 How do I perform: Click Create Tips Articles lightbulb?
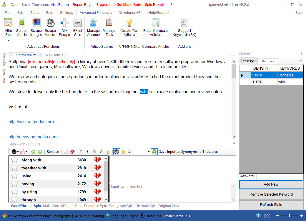click(x=129, y=23)
